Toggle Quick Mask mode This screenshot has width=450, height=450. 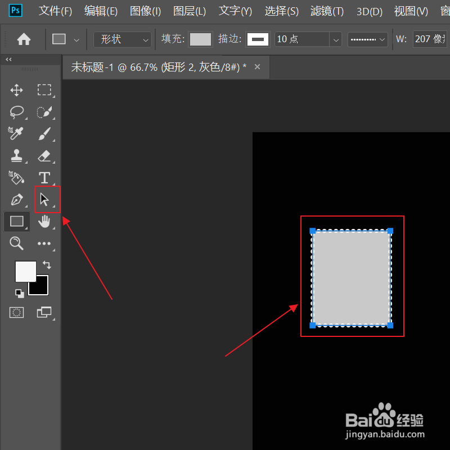[x=17, y=312]
